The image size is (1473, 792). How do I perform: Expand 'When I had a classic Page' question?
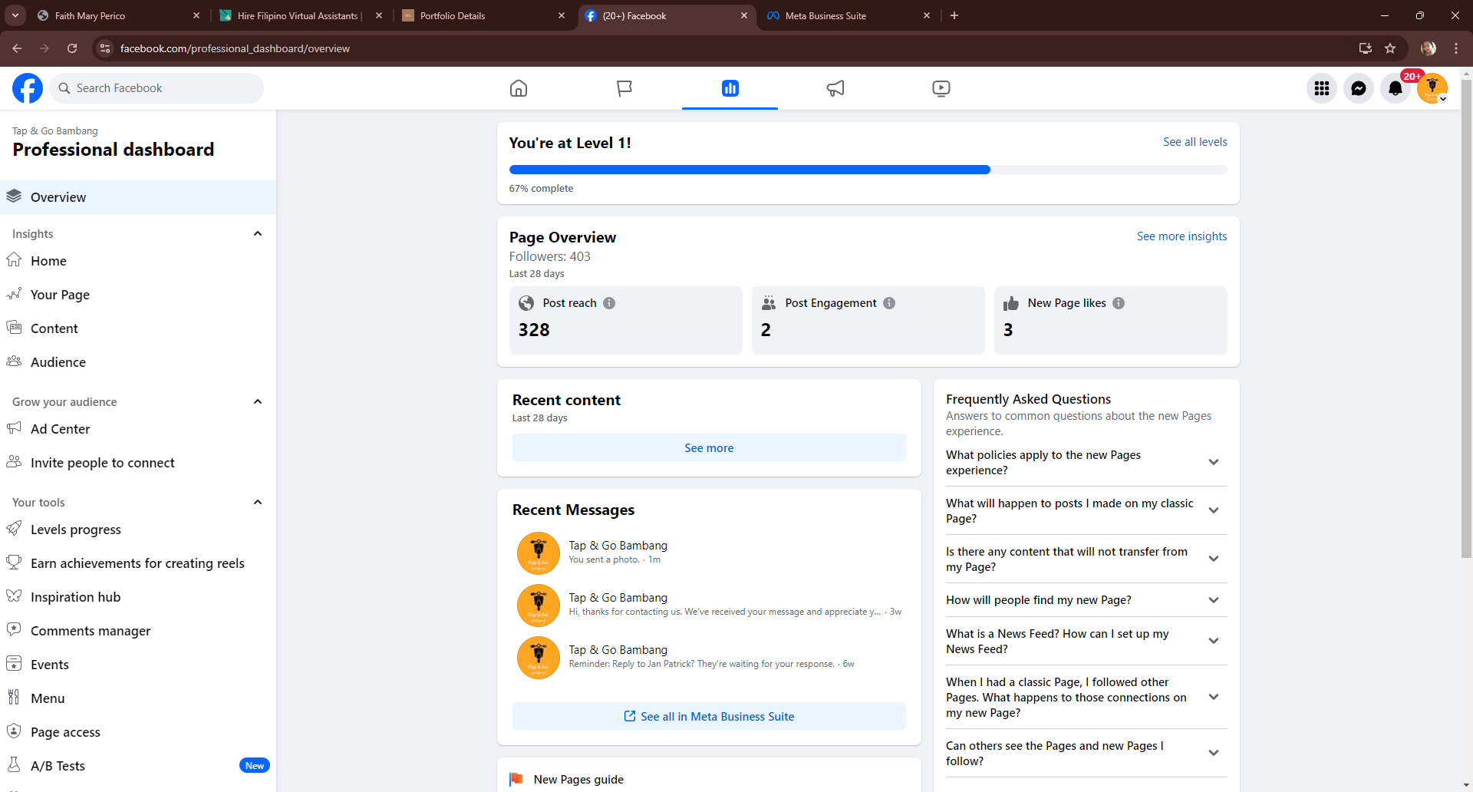[1214, 697]
